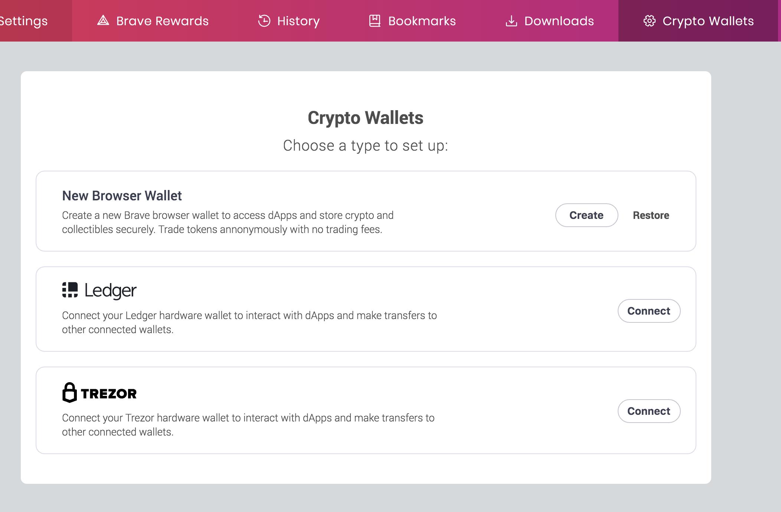
Task: Click the New Browser Wallet heading
Action: tap(122, 196)
